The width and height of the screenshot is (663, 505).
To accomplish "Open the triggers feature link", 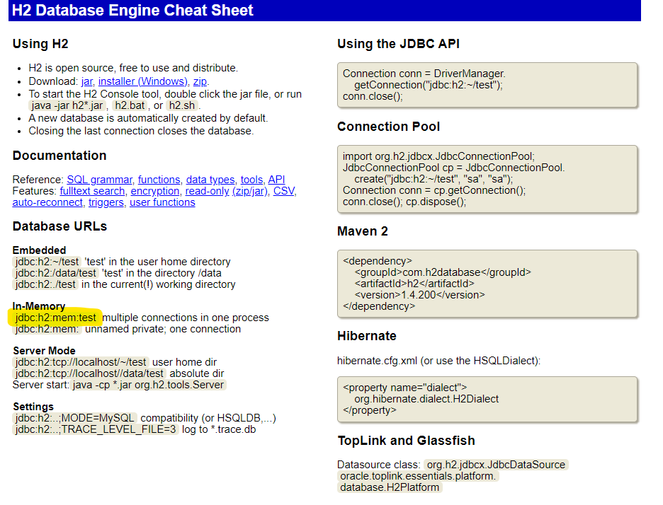I will click(106, 202).
